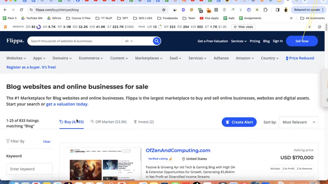The height and width of the screenshot is (184, 328).
Task: Click the blue circle extension icon
Action: point(249,10)
